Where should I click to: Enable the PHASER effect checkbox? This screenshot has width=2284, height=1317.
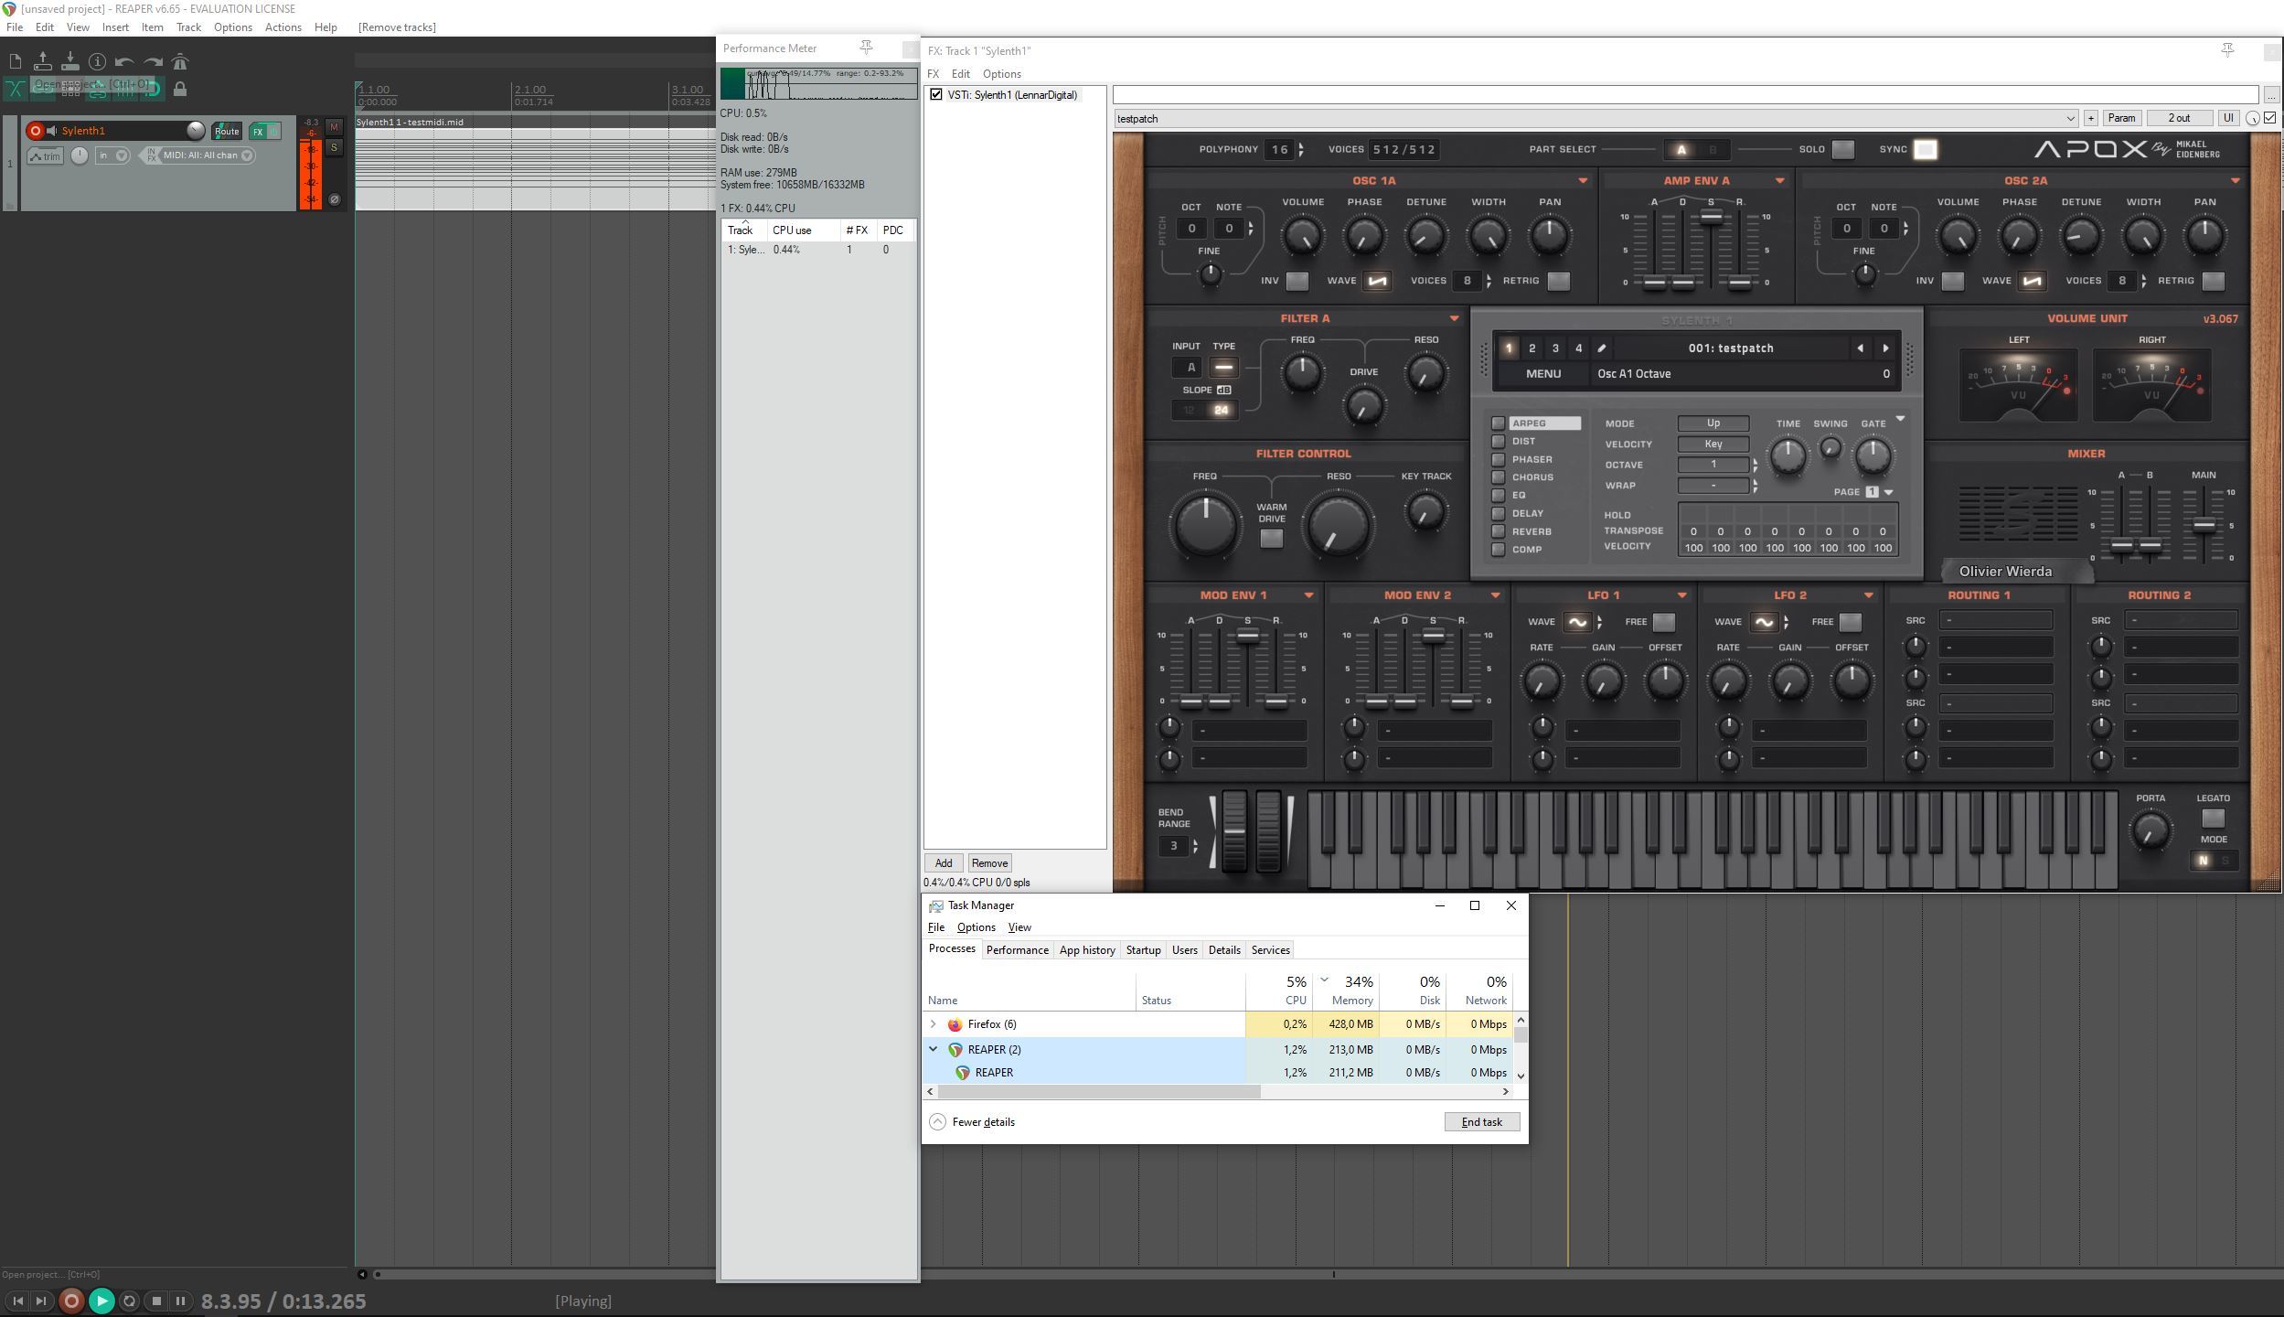click(x=1498, y=459)
